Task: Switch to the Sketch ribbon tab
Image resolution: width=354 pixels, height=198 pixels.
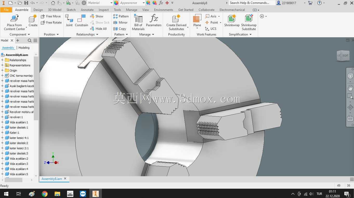Action: (71, 10)
